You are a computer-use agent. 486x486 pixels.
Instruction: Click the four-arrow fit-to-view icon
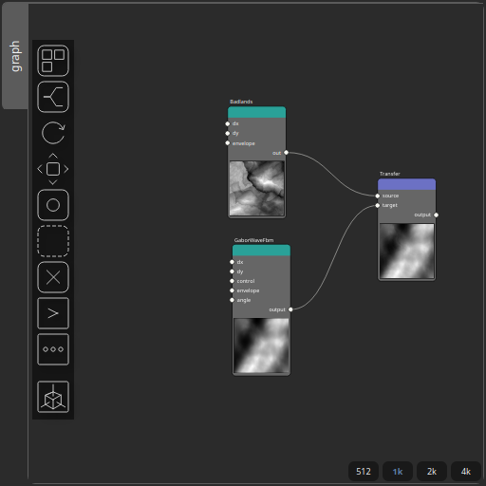53,169
